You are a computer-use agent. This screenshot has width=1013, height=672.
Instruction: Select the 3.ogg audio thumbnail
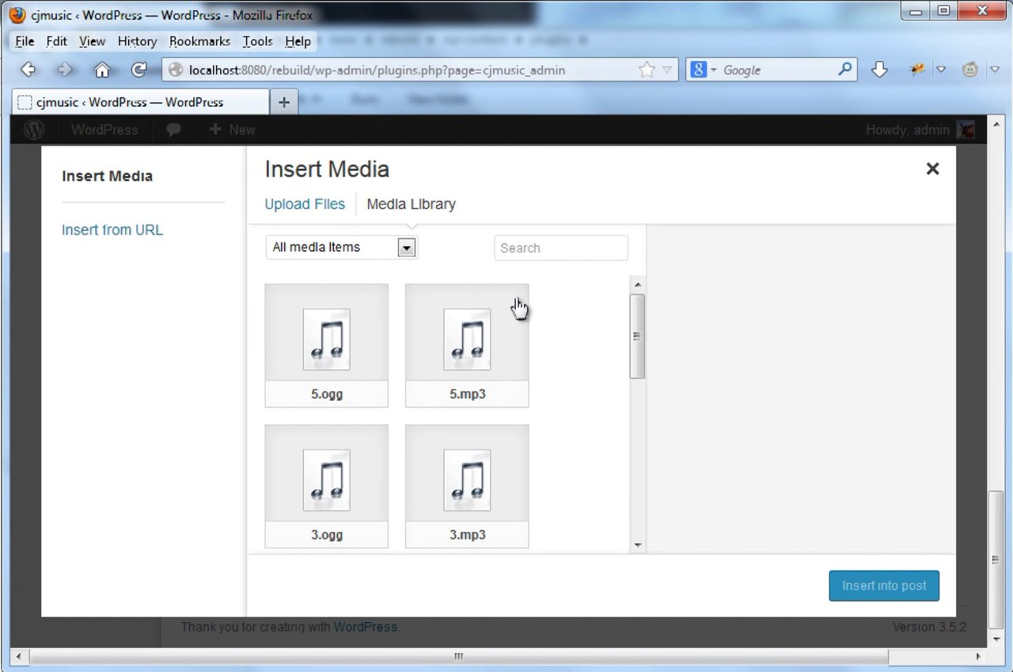[x=327, y=486]
